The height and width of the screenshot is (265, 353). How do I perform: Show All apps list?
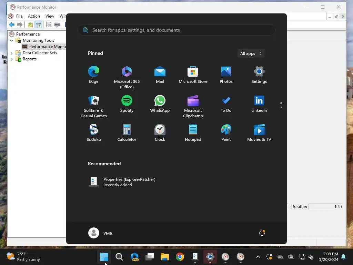[251, 53]
